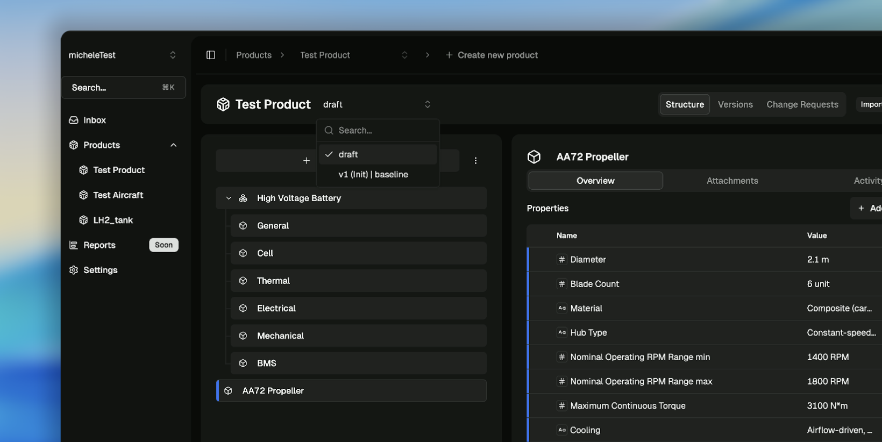Click Nominal Operating RPM Range min property name
The height and width of the screenshot is (442, 882).
(640, 357)
